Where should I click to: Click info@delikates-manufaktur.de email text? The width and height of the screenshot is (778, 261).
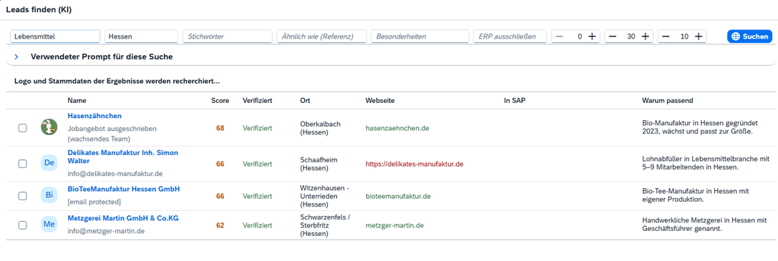tap(115, 174)
